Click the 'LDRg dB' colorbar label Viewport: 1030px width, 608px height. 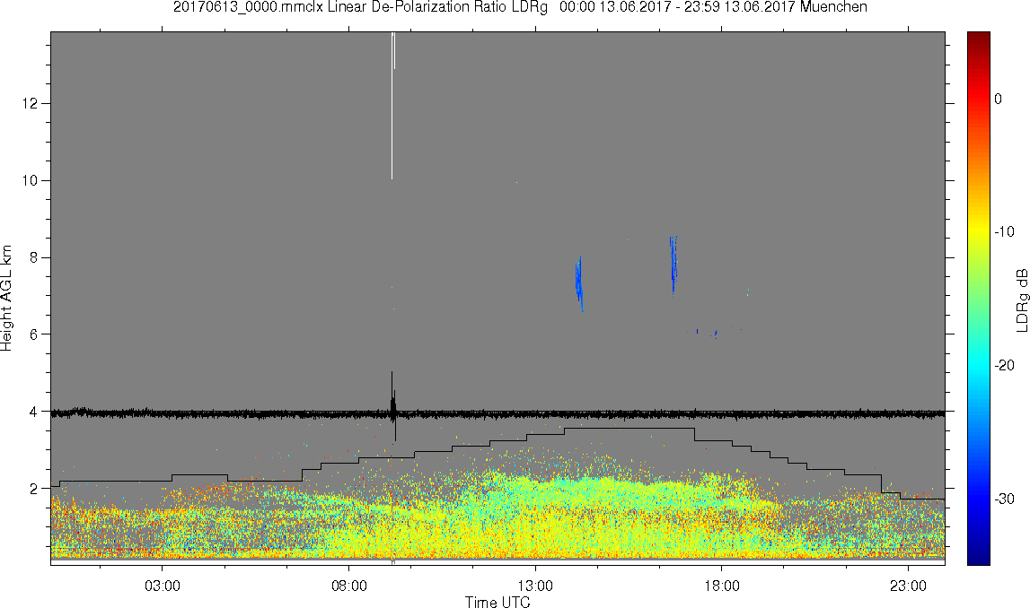[x=1021, y=300]
